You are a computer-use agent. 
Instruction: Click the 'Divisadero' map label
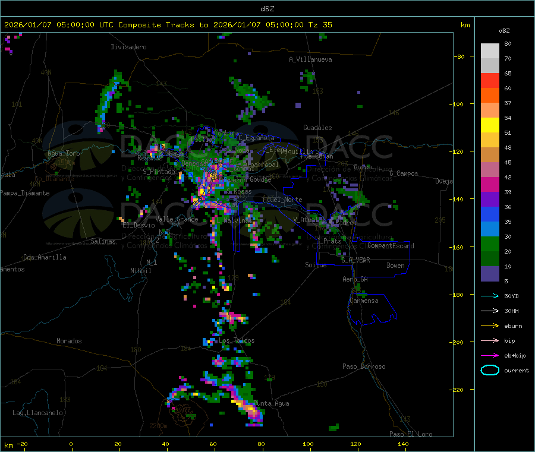pos(128,47)
